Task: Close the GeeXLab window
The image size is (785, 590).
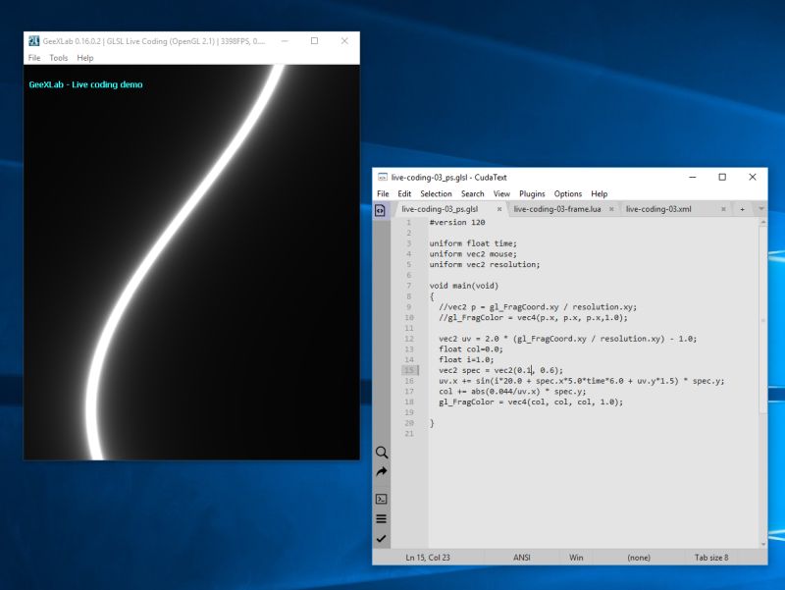Action: coord(344,41)
